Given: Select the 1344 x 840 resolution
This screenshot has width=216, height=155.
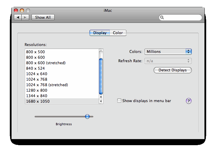Looking at the screenshot, I should tap(62, 96).
